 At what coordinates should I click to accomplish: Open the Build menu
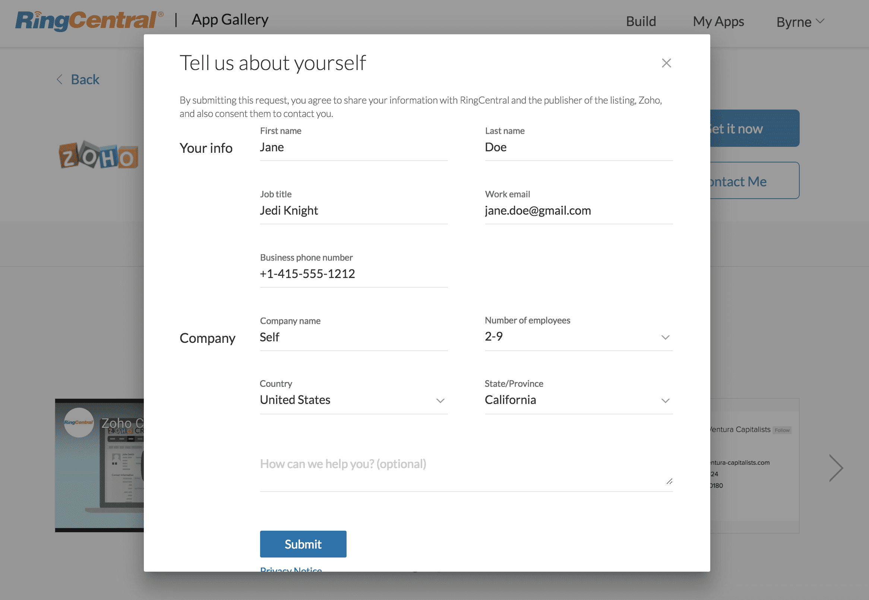click(641, 22)
